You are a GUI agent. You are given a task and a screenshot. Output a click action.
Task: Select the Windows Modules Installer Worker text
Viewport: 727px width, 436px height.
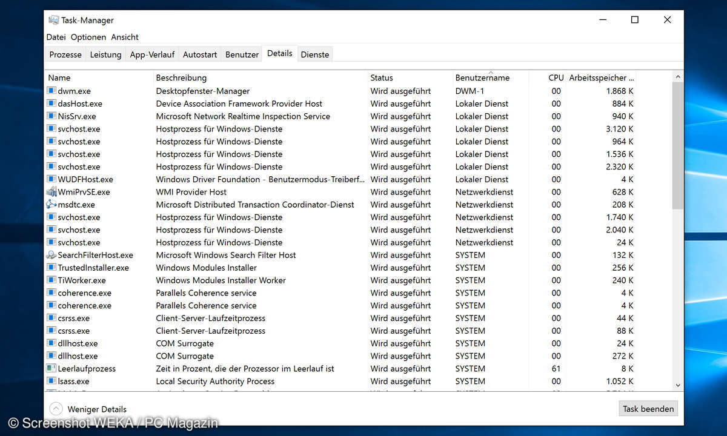pyautogui.click(x=221, y=280)
